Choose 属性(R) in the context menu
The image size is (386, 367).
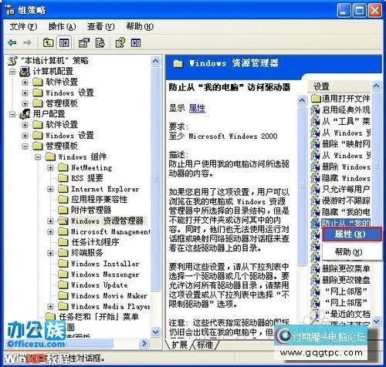(x=351, y=234)
